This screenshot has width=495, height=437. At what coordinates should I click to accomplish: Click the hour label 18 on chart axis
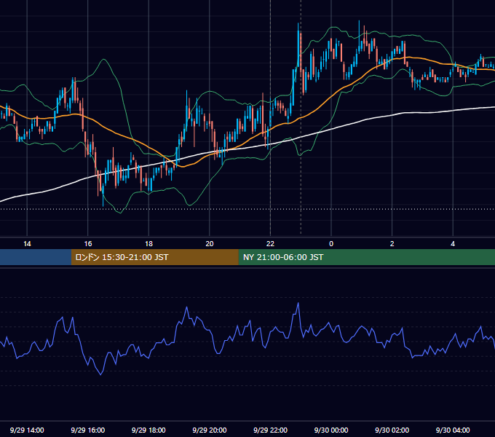tap(148, 244)
